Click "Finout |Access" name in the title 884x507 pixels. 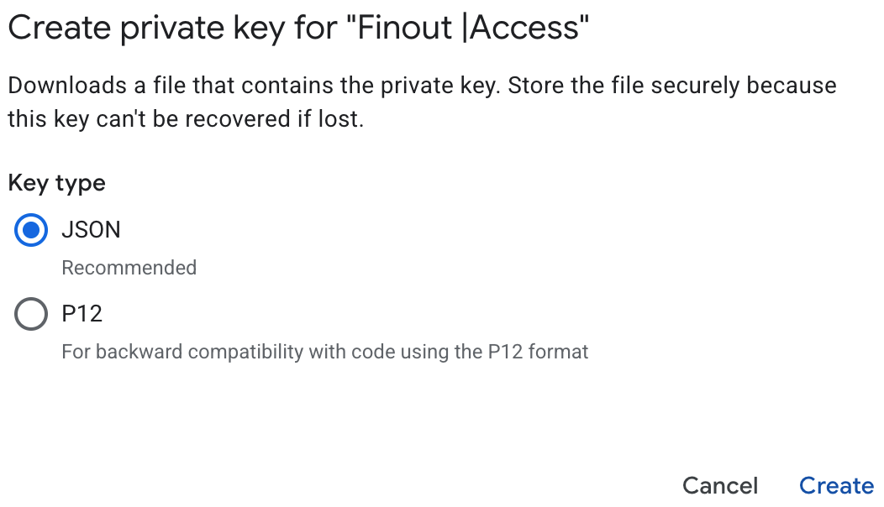(468, 29)
